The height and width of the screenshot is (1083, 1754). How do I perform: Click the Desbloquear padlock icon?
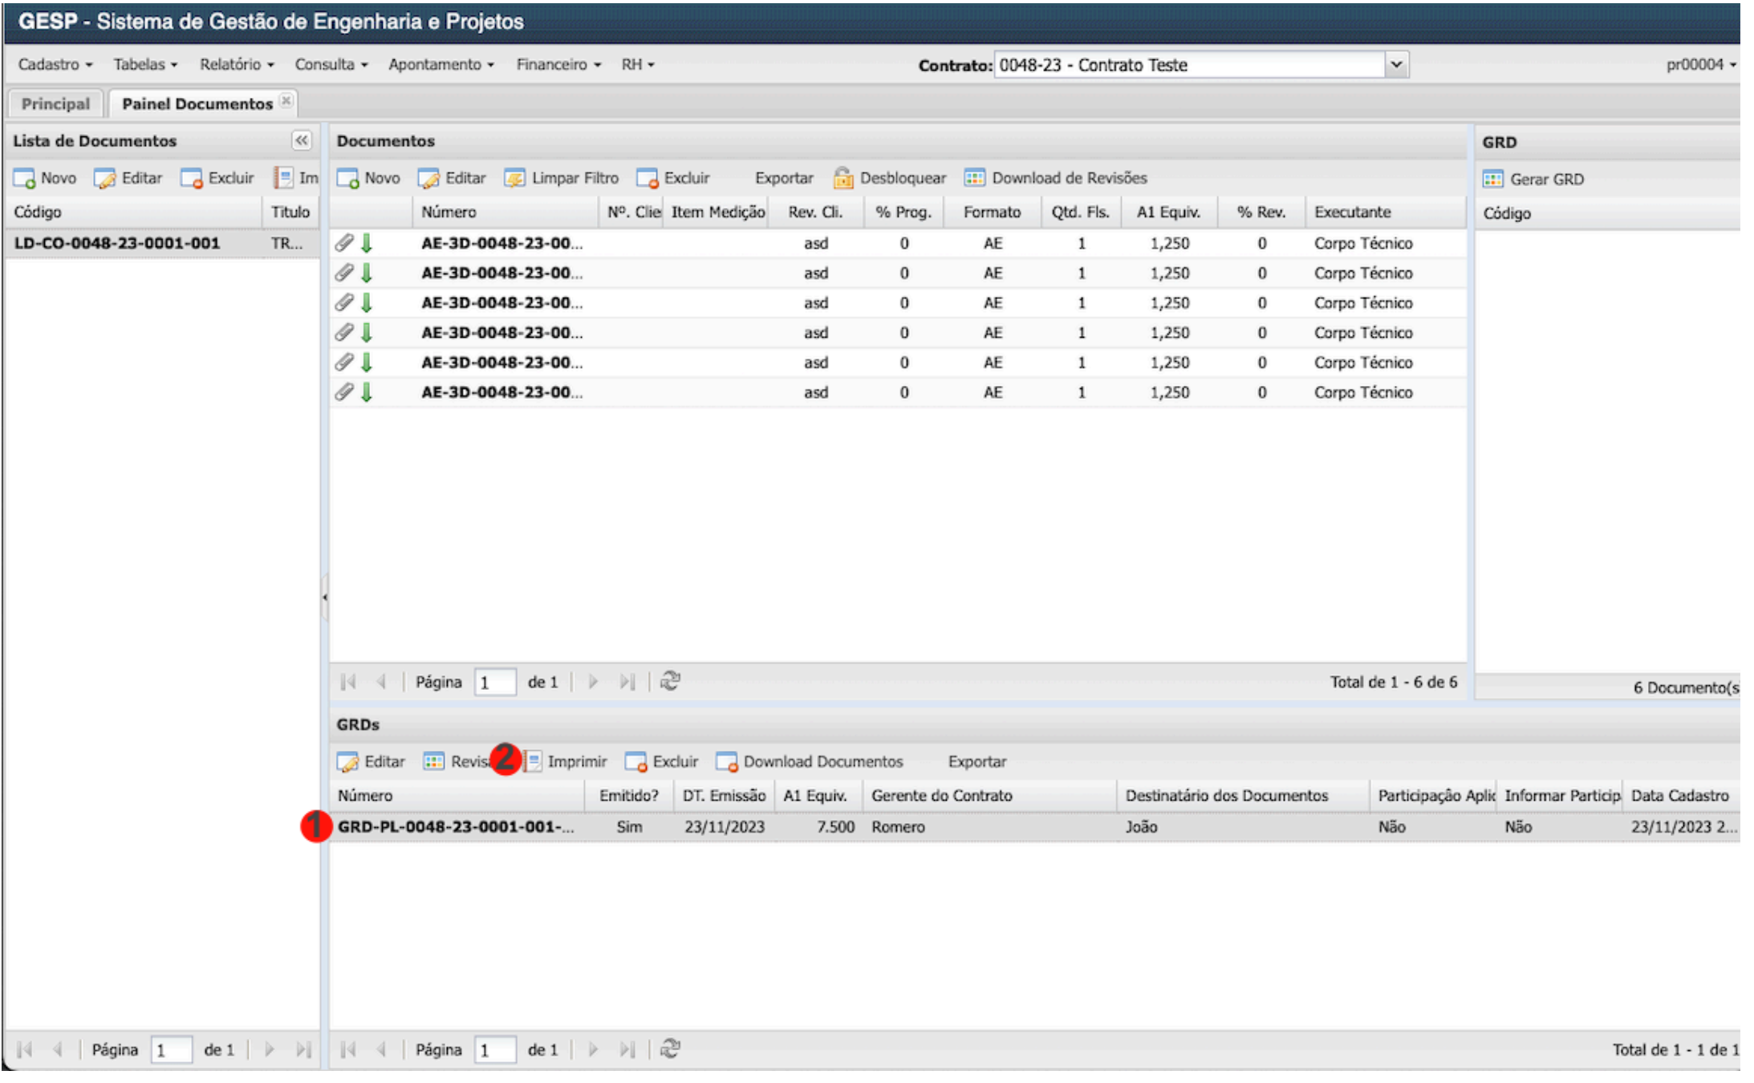842,178
